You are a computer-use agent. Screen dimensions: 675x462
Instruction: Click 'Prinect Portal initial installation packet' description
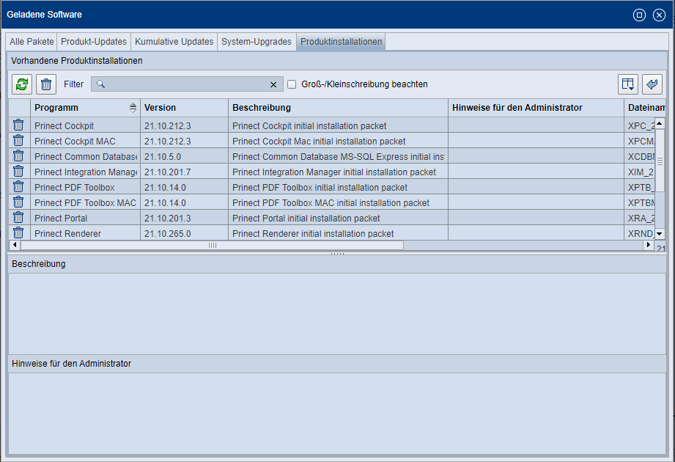tap(306, 219)
